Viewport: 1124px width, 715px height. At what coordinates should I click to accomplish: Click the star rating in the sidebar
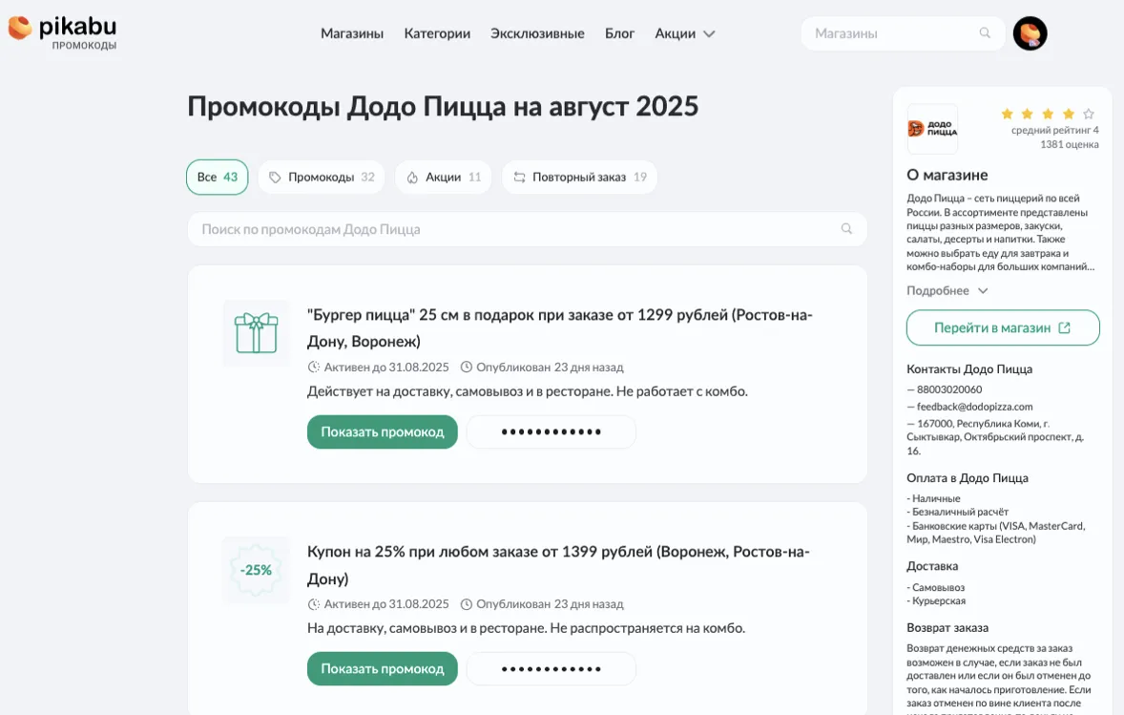tap(1048, 114)
